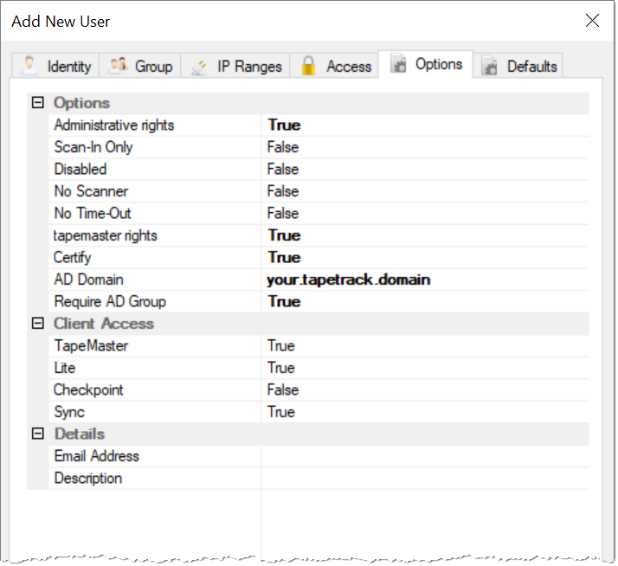
Task: Select the Require AD Group row
Action: pyautogui.click(x=319, y=302)
